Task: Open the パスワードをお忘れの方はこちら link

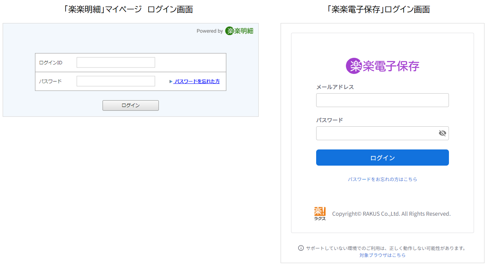Action: coord(382,179)
